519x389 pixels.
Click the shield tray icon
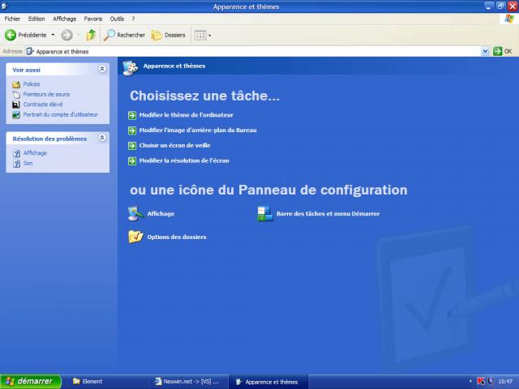coord(491,382)
